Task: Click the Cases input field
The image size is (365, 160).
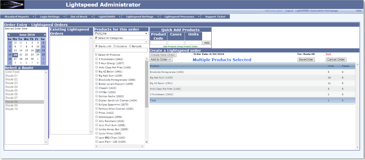Action: 176,43
